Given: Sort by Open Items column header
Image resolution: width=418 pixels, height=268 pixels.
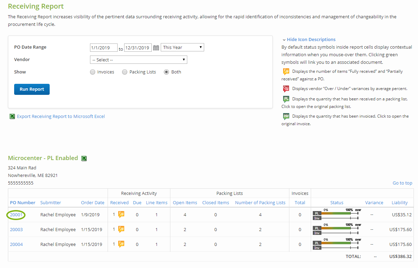Looking at the screenshot, I should 185,203.
